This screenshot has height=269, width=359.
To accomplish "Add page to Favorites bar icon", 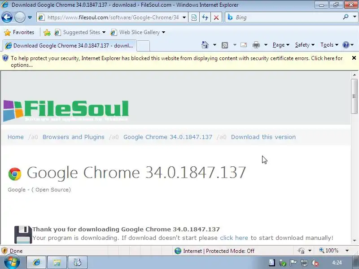I will (47, 32).
